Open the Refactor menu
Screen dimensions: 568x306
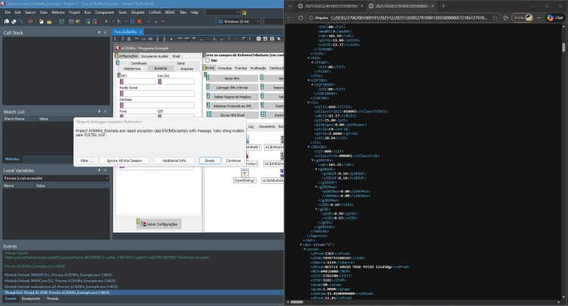(x=58, y=12)
